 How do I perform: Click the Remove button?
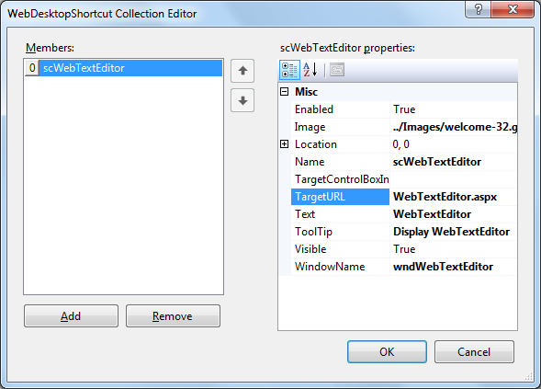tap(173, 315)
